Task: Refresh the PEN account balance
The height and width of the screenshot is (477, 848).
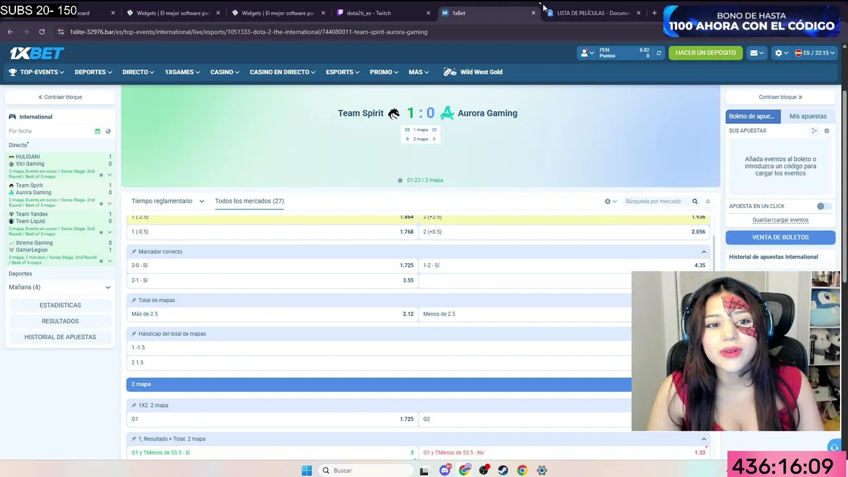Action: [659, 53]
